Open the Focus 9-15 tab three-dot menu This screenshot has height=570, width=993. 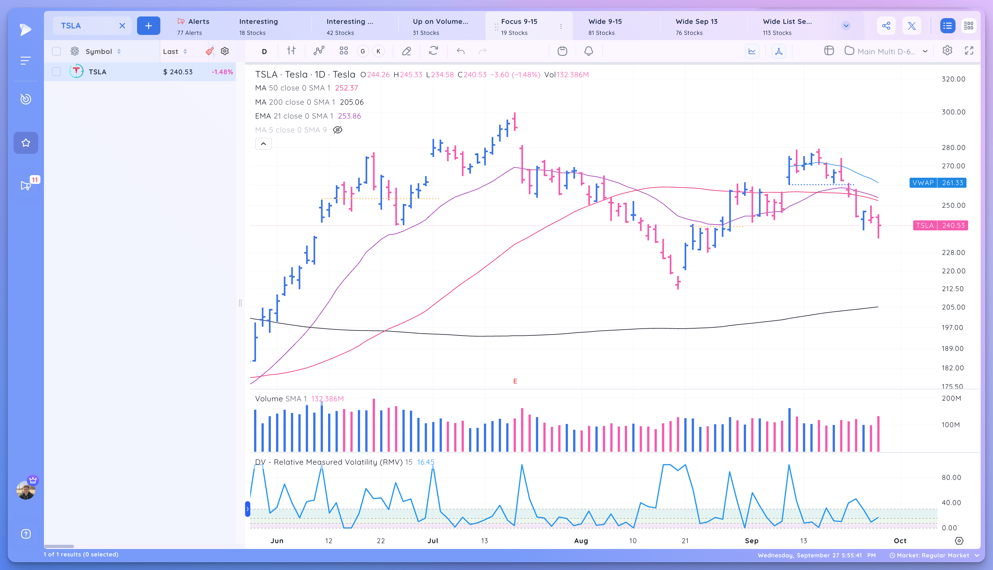tap(561, 26)
